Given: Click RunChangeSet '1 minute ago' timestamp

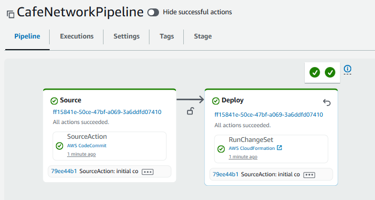Looking at the screenshot, I should pos(243,157).
